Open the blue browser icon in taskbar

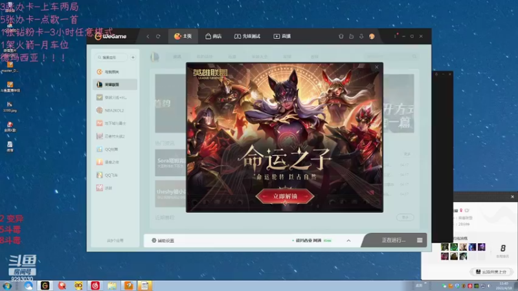point(28,286)
